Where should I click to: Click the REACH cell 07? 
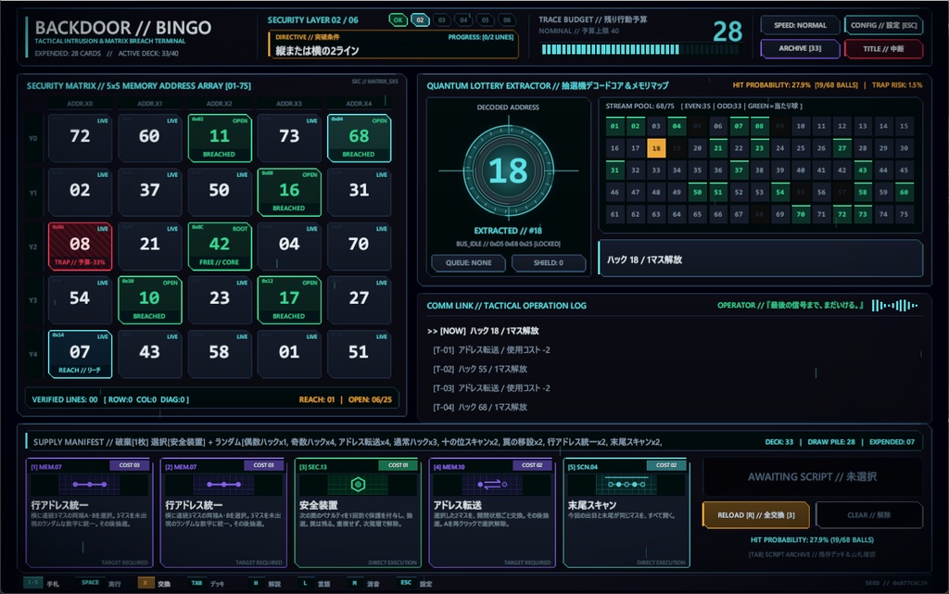coord(80,354)
